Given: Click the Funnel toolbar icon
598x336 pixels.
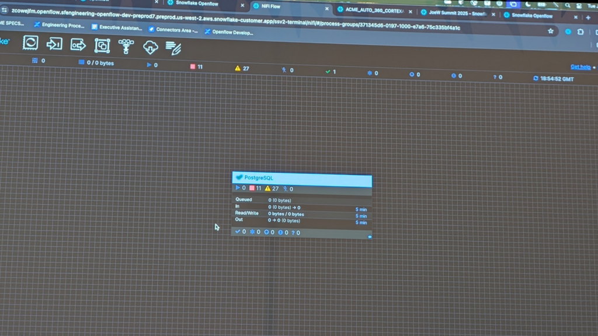Looking at the screenshot, I should 126,46.
